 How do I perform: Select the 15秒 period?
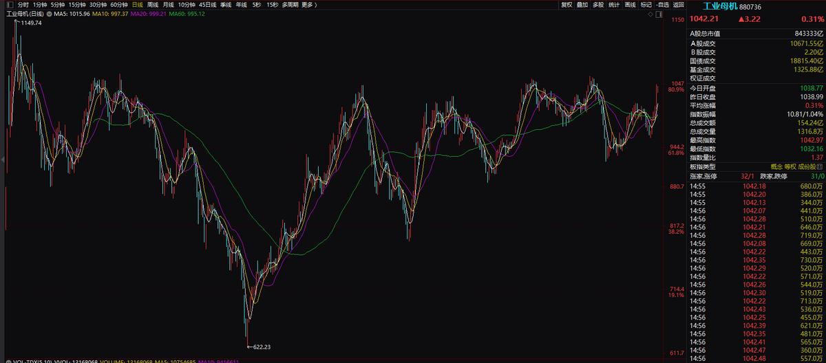pyautogui.click(x=272, y=4)
